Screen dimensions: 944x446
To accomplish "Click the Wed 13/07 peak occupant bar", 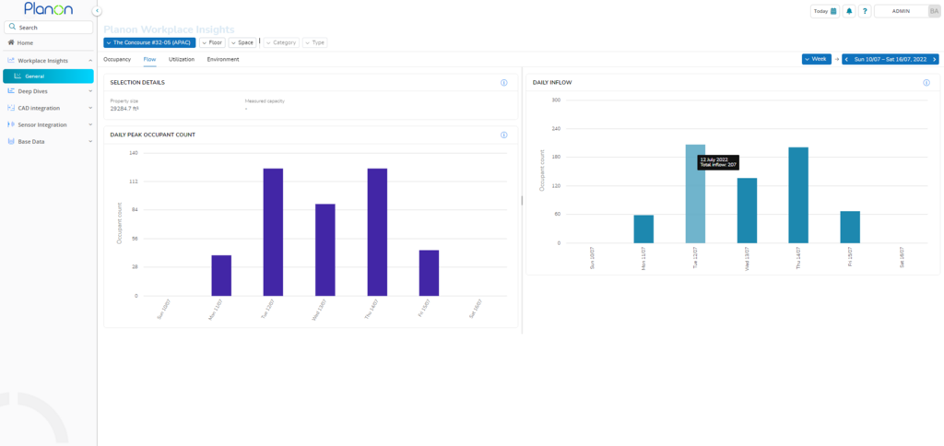I will [x=325, y=250].
